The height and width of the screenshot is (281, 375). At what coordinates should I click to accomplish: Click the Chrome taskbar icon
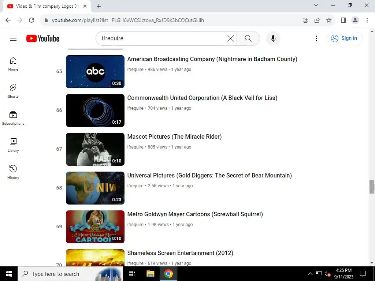168,274
